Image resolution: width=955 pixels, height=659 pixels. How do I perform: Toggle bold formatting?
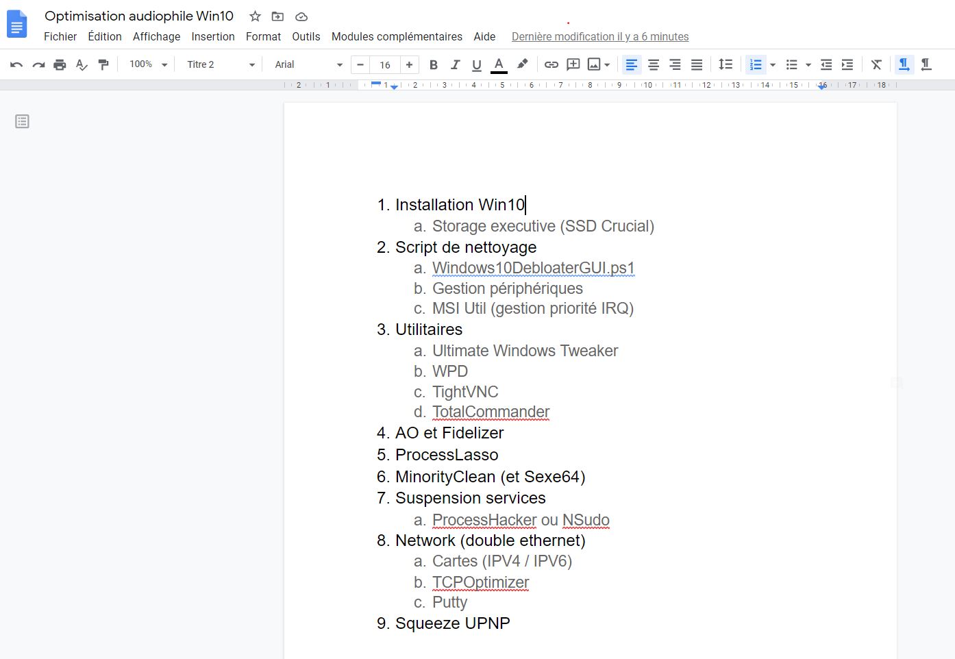pos(433,64)
